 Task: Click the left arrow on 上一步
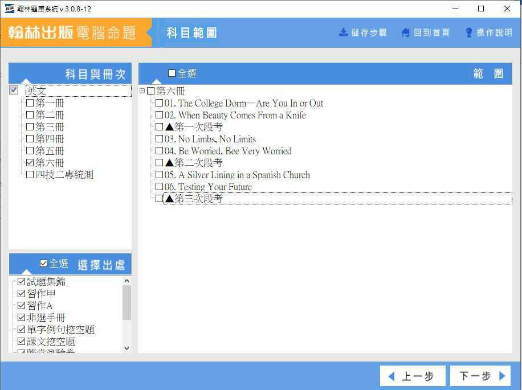pyautogui.click(x=392, y=376)
